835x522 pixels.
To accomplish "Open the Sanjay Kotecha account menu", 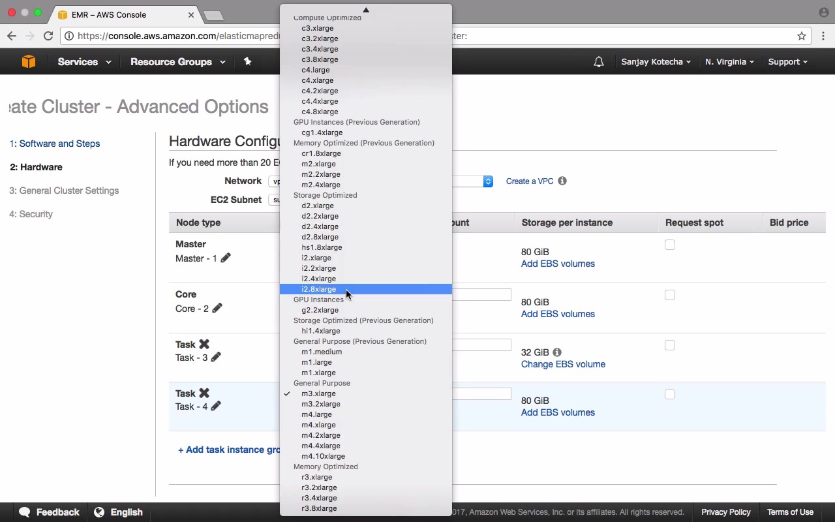I will click(656, 62).
